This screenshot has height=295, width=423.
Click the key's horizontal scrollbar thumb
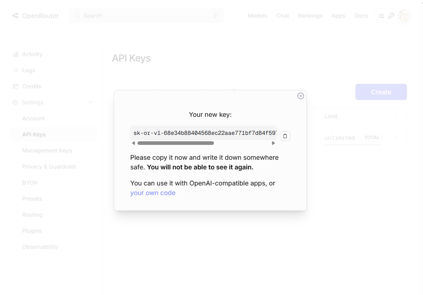pos(175,143)
